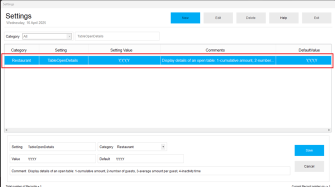Click the Comment input field
Viewport: 335px width, 187px height.
click(158, 171)
